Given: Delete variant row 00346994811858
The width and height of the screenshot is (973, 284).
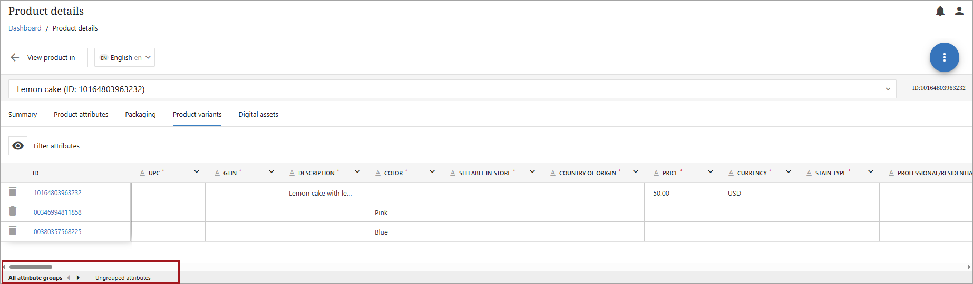Looking at the screenshot, I should 13,211.
